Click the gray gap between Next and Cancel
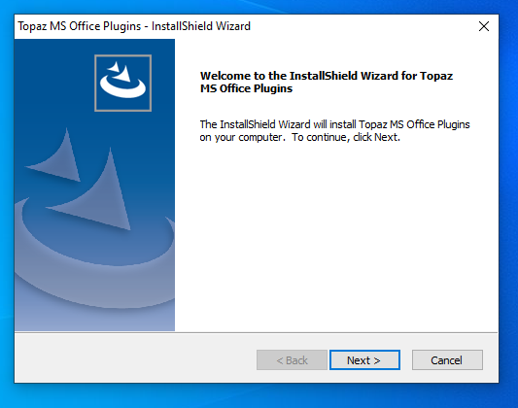Viewport: 518px width, 408px height. (406, 359)
